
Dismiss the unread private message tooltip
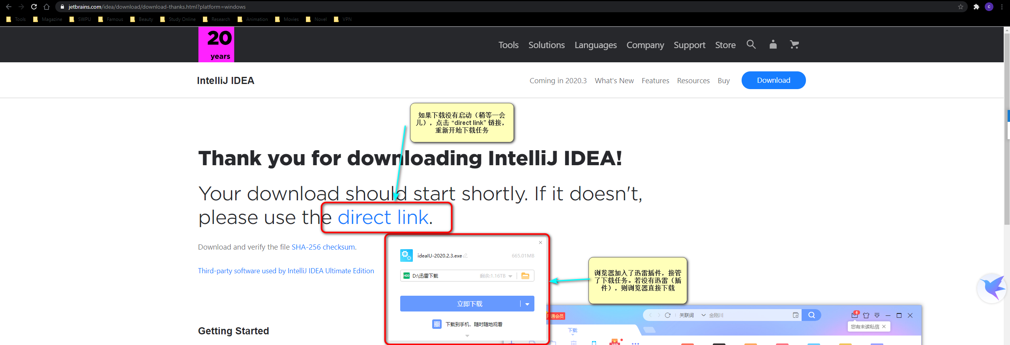point(884,326)
